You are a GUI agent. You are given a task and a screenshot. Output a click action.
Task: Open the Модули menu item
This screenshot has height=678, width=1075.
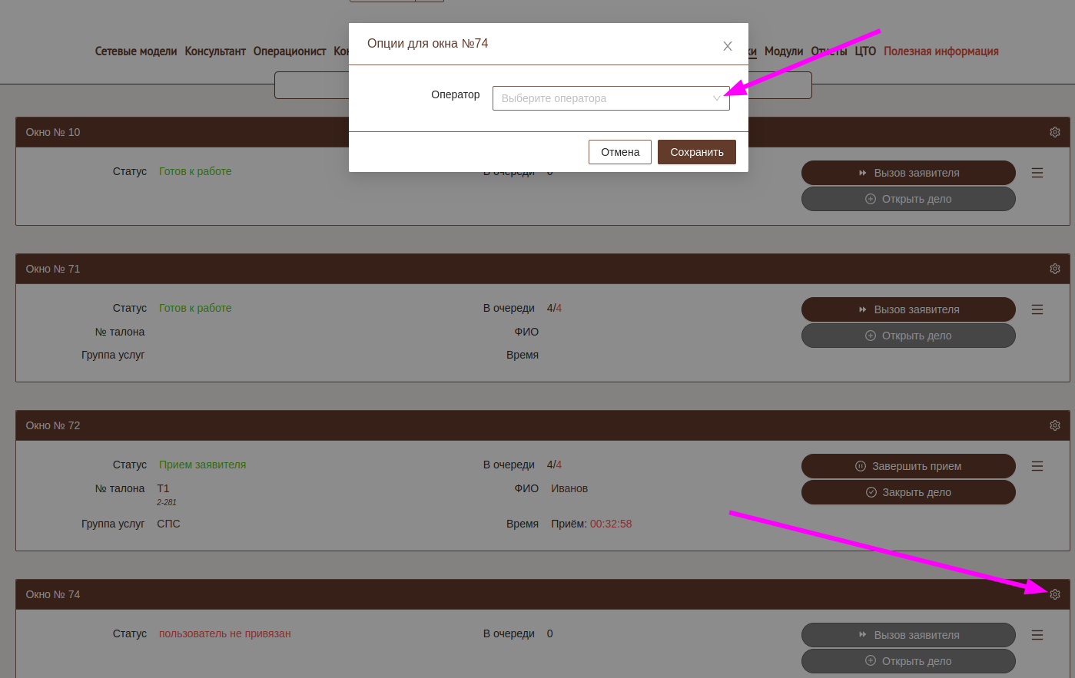[x=783, y=51]
